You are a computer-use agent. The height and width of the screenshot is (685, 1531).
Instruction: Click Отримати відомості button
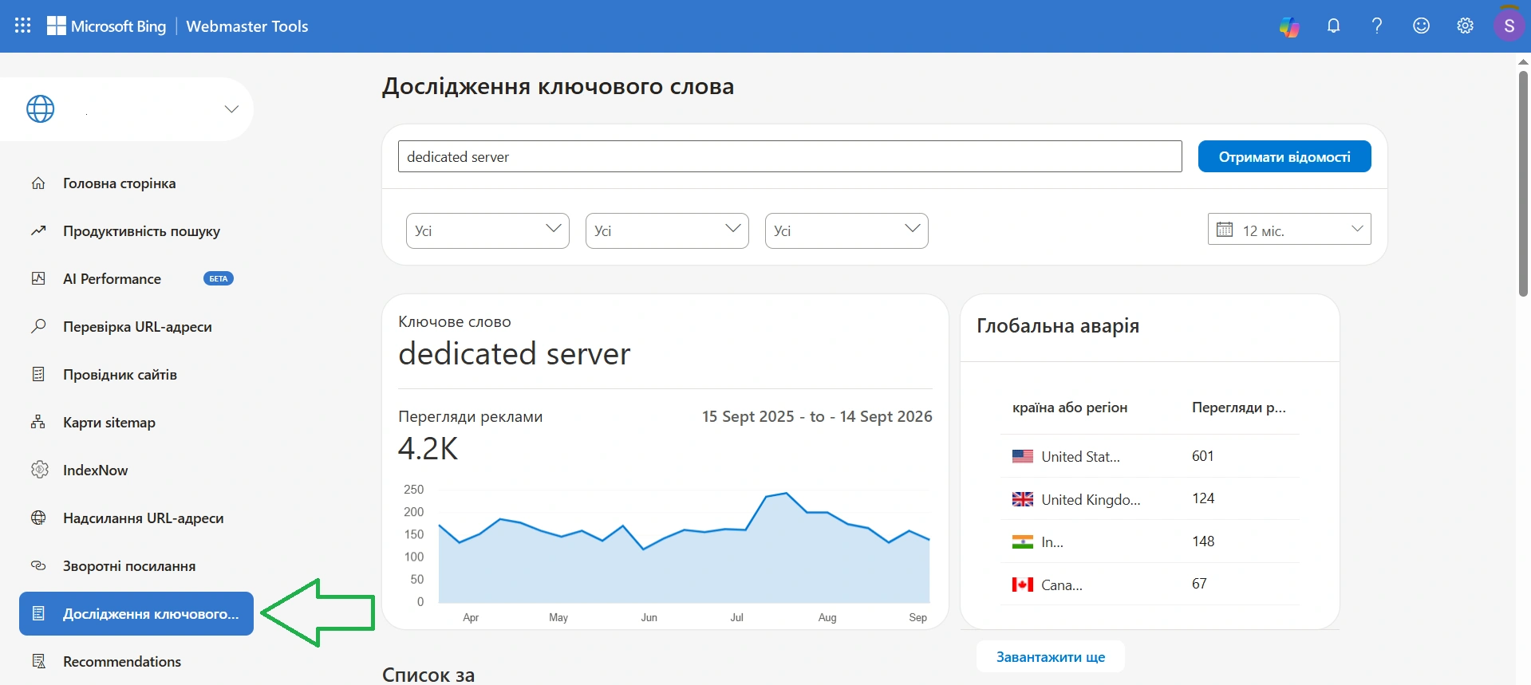(x=1284, y=156)
